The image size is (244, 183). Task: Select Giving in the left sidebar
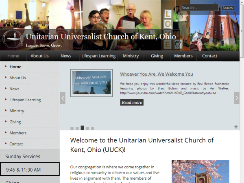pyautogui.click(x=30, y=122)
